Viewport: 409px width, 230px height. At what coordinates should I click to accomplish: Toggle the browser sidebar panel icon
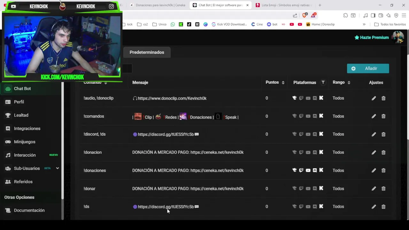tap(373, 15)
